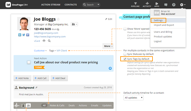This screenshot has height=111, width=191.
Task: Click the VIP Client tag
Action: pos(62,51)
